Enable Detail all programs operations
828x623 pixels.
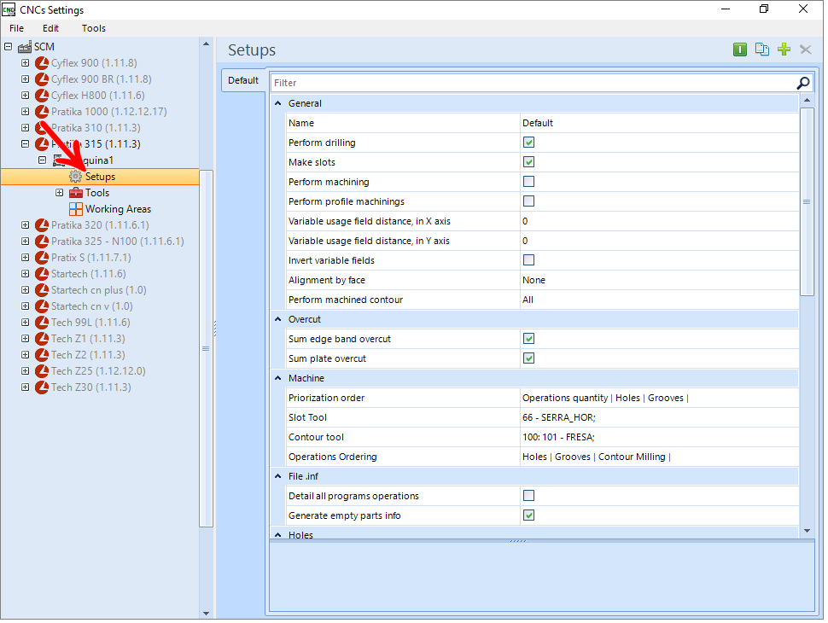[x=528, y=496]
